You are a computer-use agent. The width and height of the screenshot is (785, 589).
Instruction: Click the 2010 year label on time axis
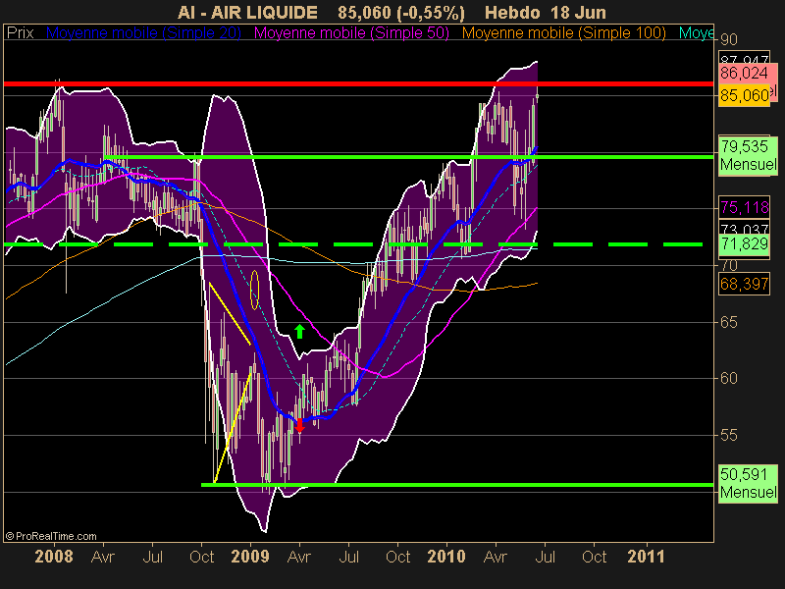click(446, 557)
